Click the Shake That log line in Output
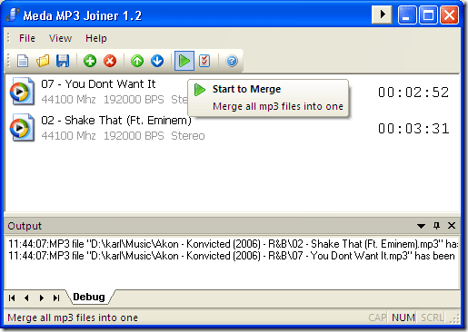Screen dimensions: 468x332 click(234, 244)
